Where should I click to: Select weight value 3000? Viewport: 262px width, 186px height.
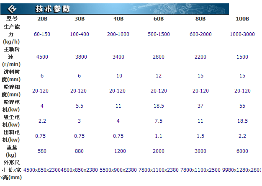pyautogui.click(x=200, y=151)
